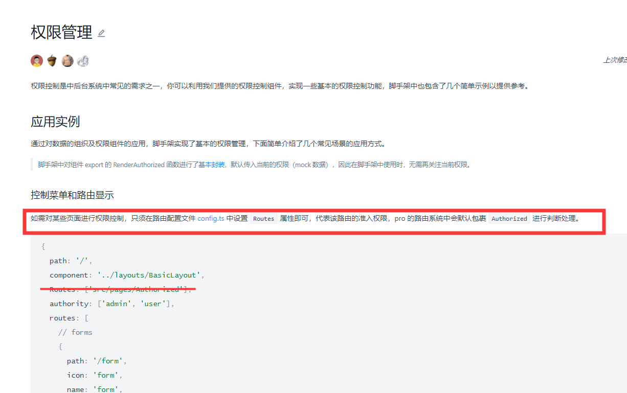The height and width of the screenshot is (393, 627).
Task: Click the 上次修改 last-modified text
Action: [615, 60]
